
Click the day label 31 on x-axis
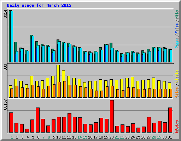coord(170,137)
